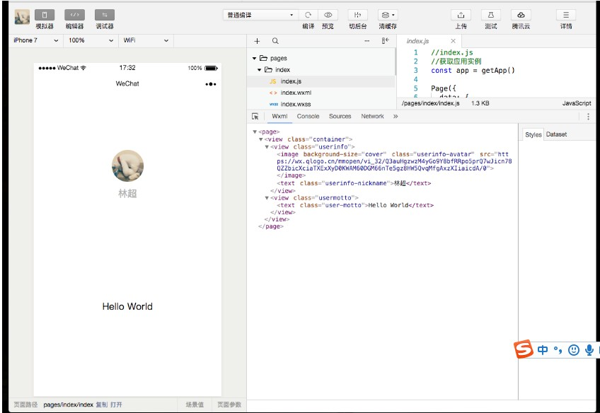The height and width of the screenshot is (413, 600).
Task: Toggle the simulator (模拟器) panel button
Action: pos(45,15)
